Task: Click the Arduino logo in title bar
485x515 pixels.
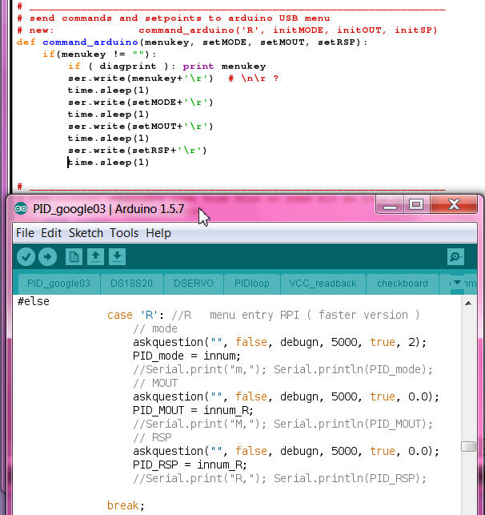Action: pos(21,208)
